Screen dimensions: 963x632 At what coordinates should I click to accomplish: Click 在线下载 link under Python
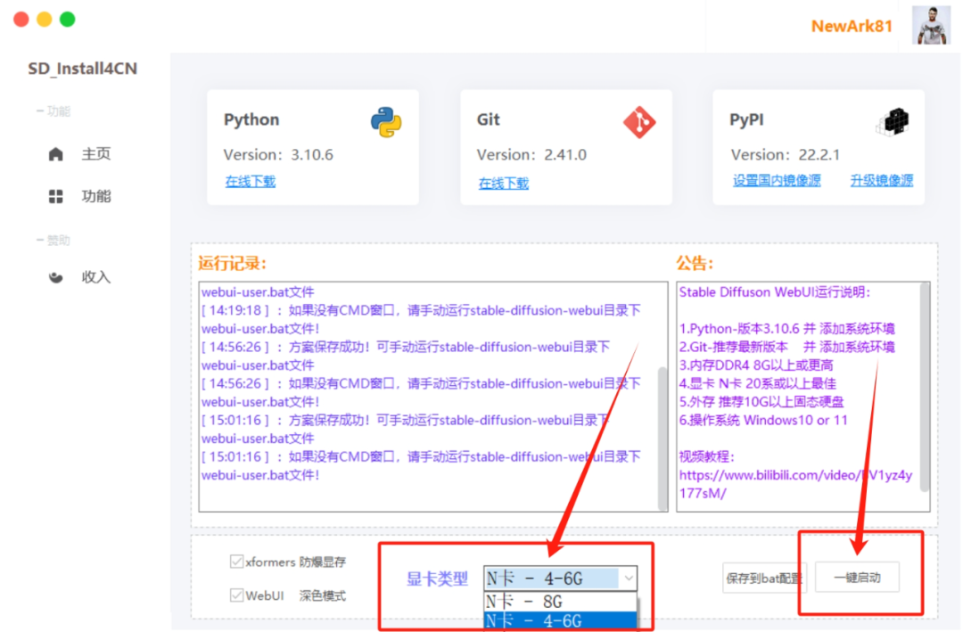(x=251, y=182)
